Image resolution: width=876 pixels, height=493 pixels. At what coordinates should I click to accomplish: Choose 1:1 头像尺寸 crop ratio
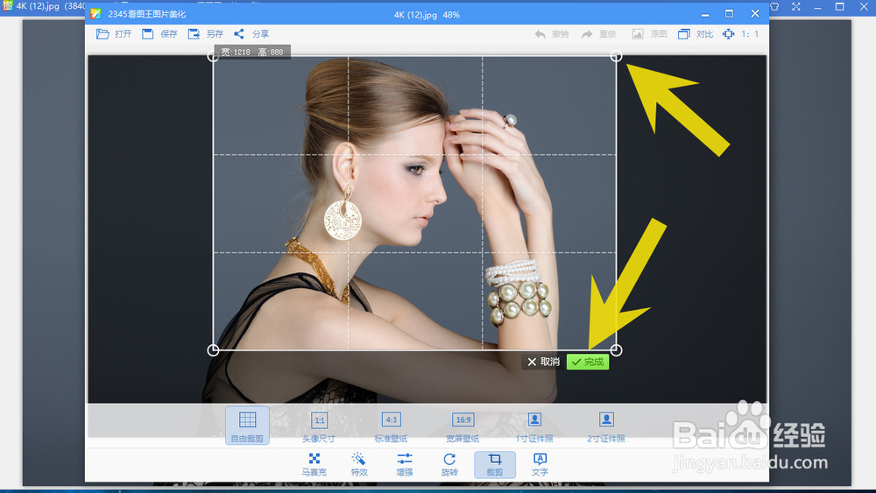click(x=319, y=426)
